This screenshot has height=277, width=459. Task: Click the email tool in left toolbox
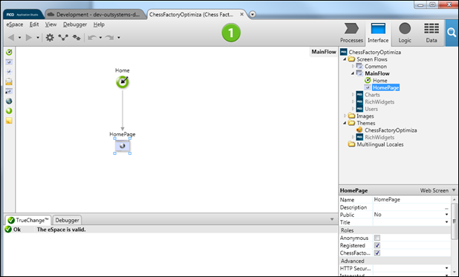pos(9,81)
